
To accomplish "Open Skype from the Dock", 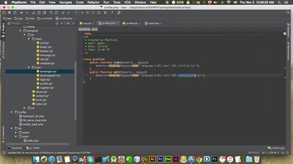I will 90,159.
